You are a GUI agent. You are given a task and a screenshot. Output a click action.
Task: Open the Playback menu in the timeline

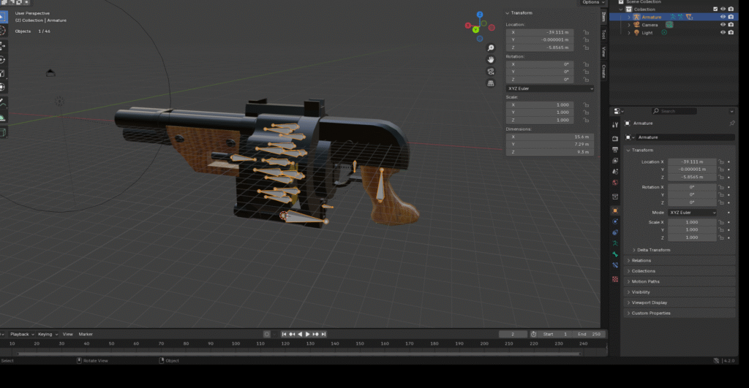pos(19,334)
